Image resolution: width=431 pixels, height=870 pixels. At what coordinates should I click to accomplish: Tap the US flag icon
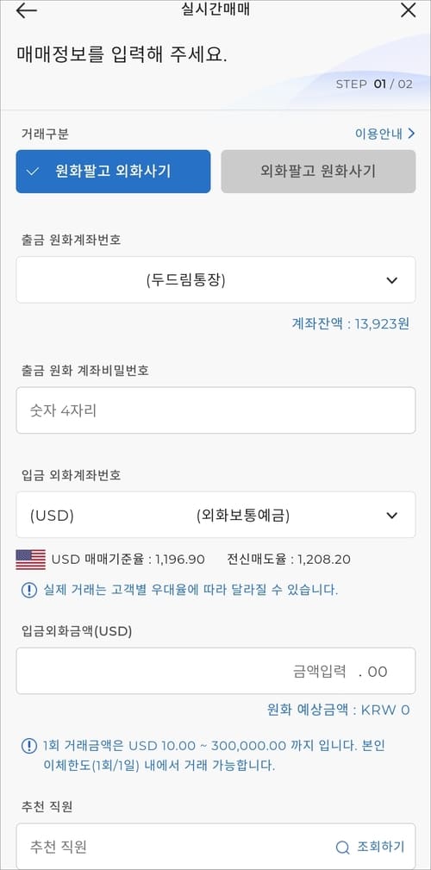(x=30, y=560)
